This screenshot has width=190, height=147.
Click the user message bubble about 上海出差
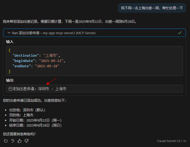point(152,8)
